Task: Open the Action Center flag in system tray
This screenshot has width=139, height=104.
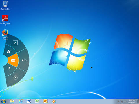Action: 119,101
